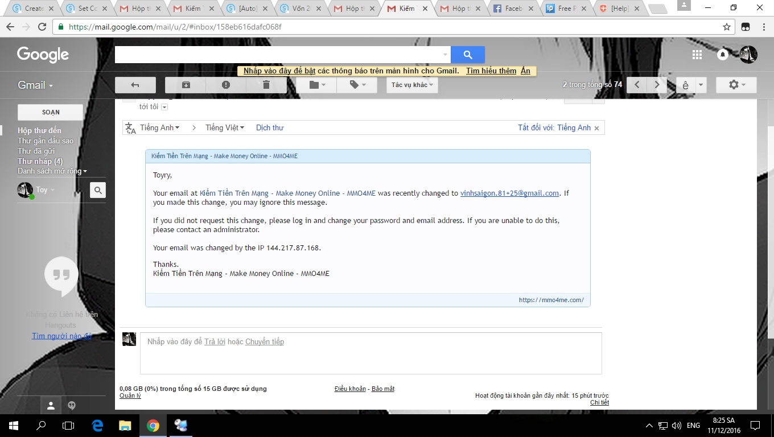
Task: Click 'Quản lý' storage link
Action: tap(130, 395)
